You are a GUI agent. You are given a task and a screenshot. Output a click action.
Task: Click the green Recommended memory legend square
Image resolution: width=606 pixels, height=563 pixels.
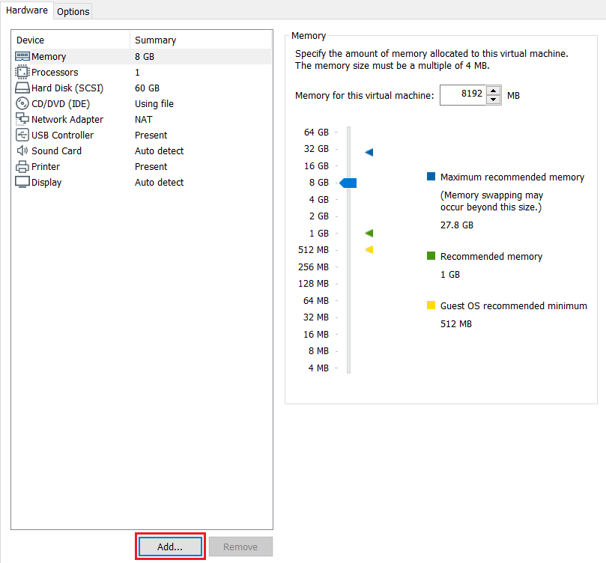click(x=431, y=255)
